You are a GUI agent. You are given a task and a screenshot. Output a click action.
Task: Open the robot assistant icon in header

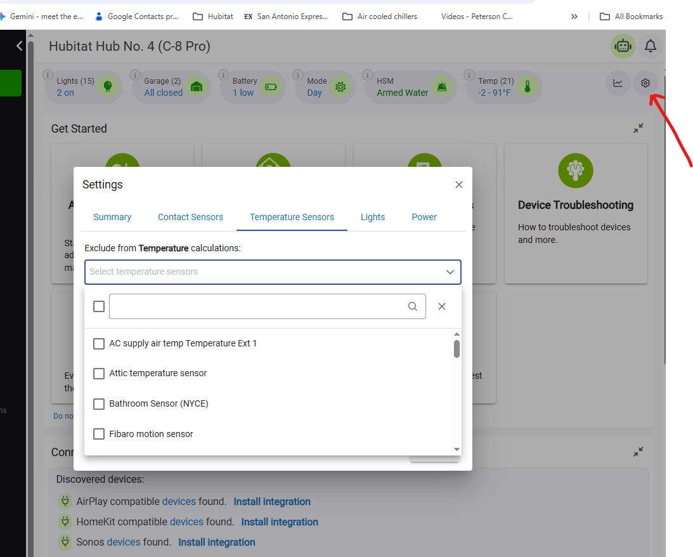tap(623, 46)
